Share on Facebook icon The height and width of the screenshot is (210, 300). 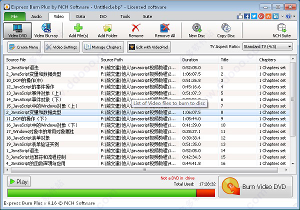[247, 16]
